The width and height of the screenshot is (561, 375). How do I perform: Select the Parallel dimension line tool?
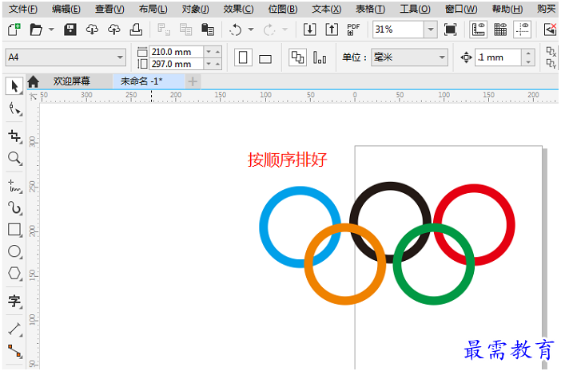coord(14,329)
